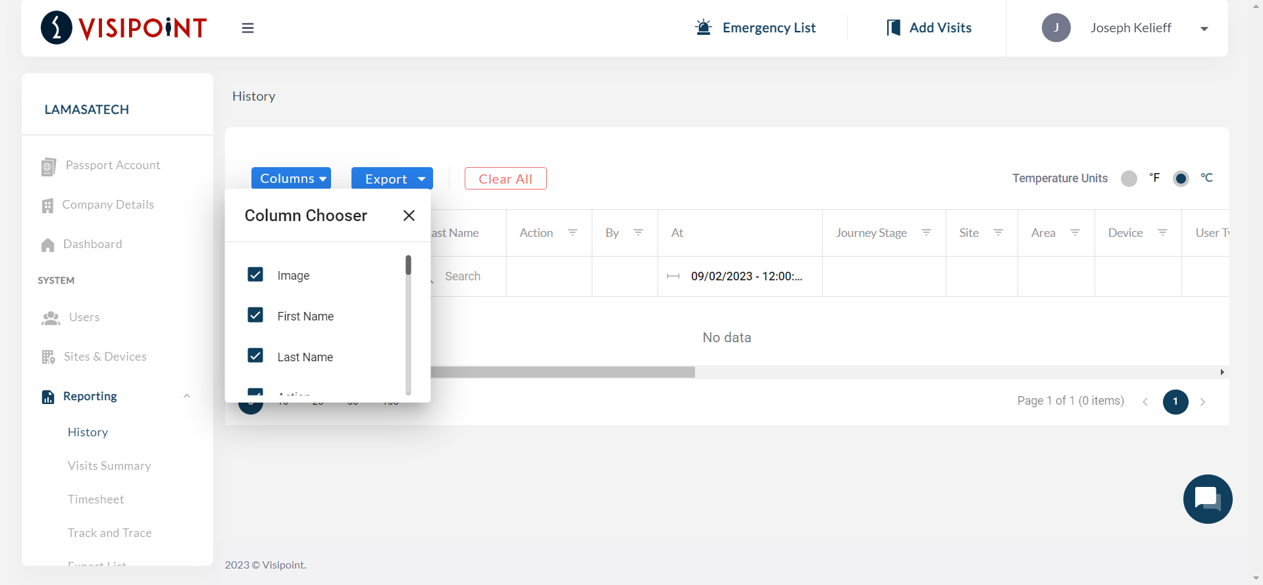Click the hamburger menu icon
Viewport: 1263px width, 585px height.
pyautogui.click(x=247, y=28)
